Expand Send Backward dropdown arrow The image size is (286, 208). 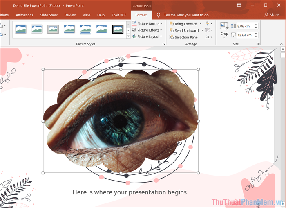click(x=202, y=30)
